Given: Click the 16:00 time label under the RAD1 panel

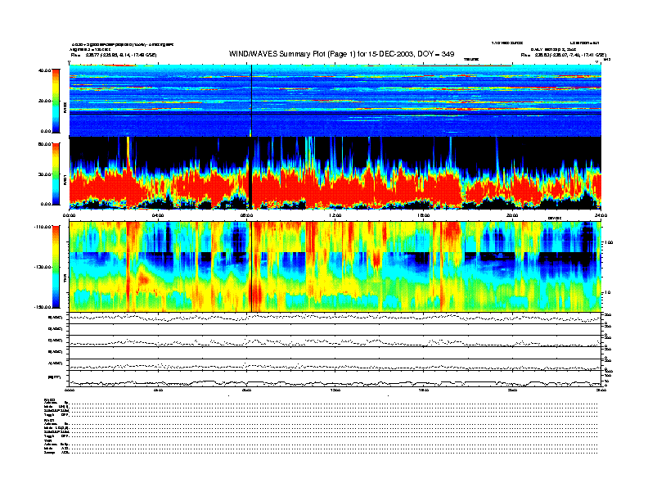Looking at the screenshot, I should [x=424, y=215].
